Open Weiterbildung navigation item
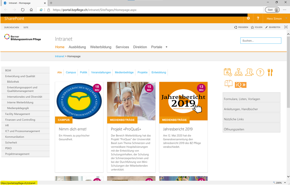This screenshot has height=185, width=290. click(x=101, y=47)
